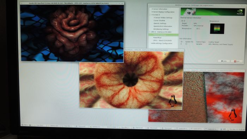Open X Server Display Configuration page
The image size is (247, 139).
click(163, 12)
